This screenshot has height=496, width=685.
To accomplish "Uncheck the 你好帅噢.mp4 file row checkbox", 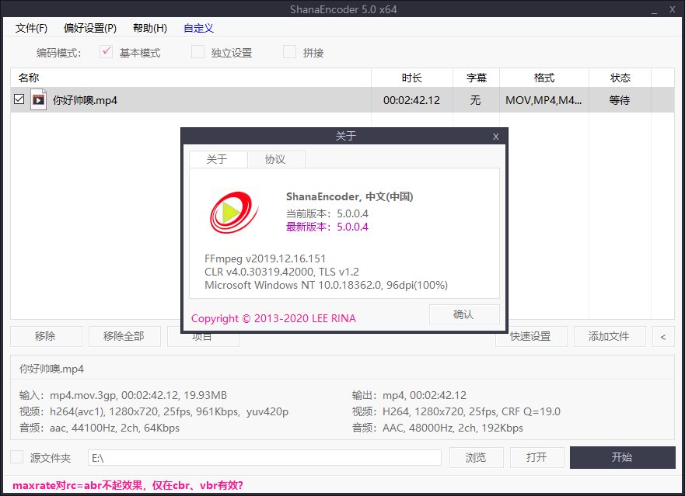I will click(x=19, y=99).
